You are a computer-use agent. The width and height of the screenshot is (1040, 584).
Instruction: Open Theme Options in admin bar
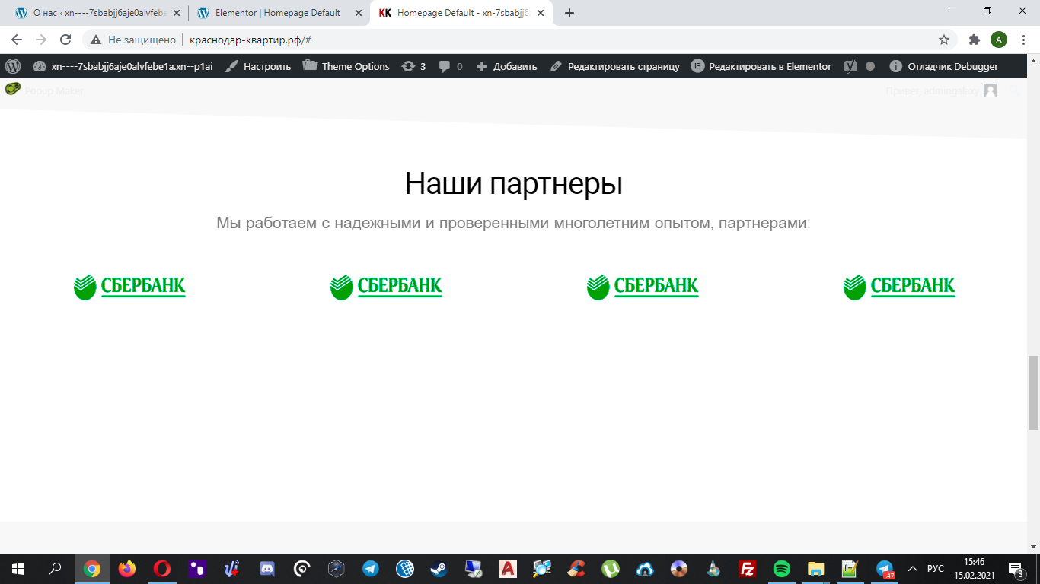[346, 66]
